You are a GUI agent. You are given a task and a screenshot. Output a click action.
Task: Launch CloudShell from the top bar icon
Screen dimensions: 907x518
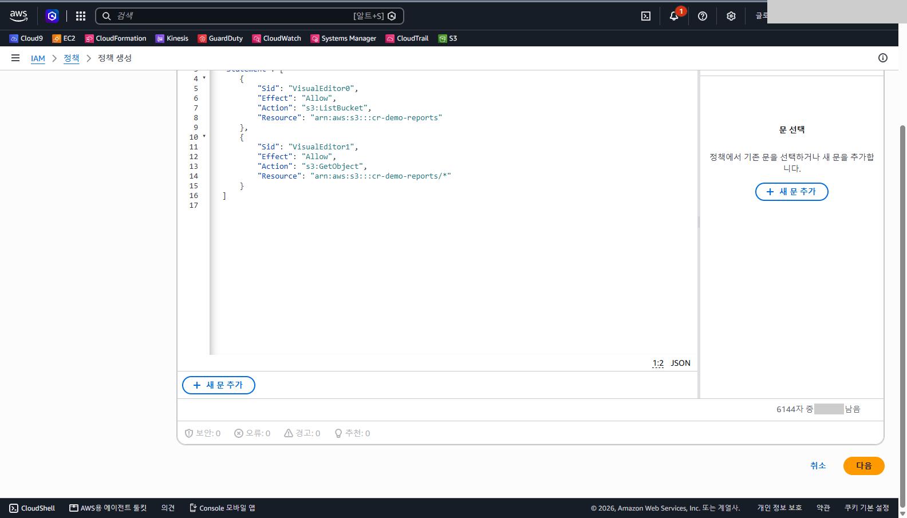(x=646, y=16)
